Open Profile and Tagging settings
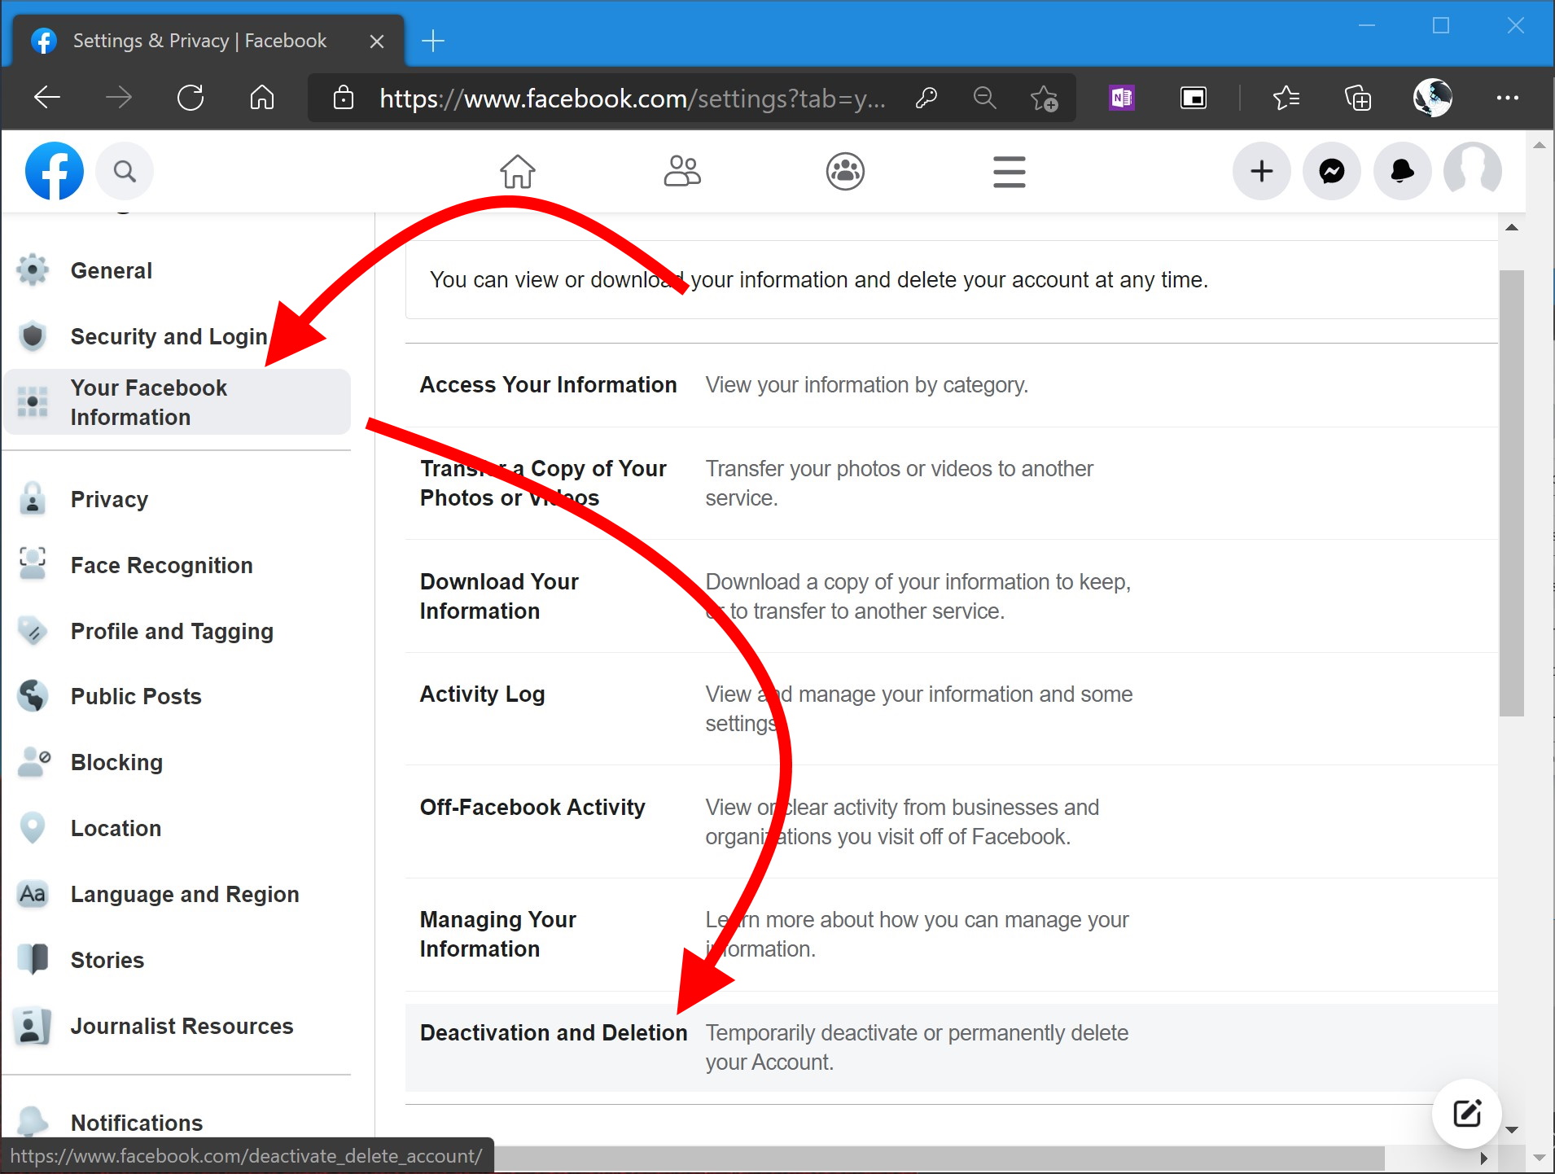The image size is (1555, 1174). pyautogui.click(x=177, y=631)
